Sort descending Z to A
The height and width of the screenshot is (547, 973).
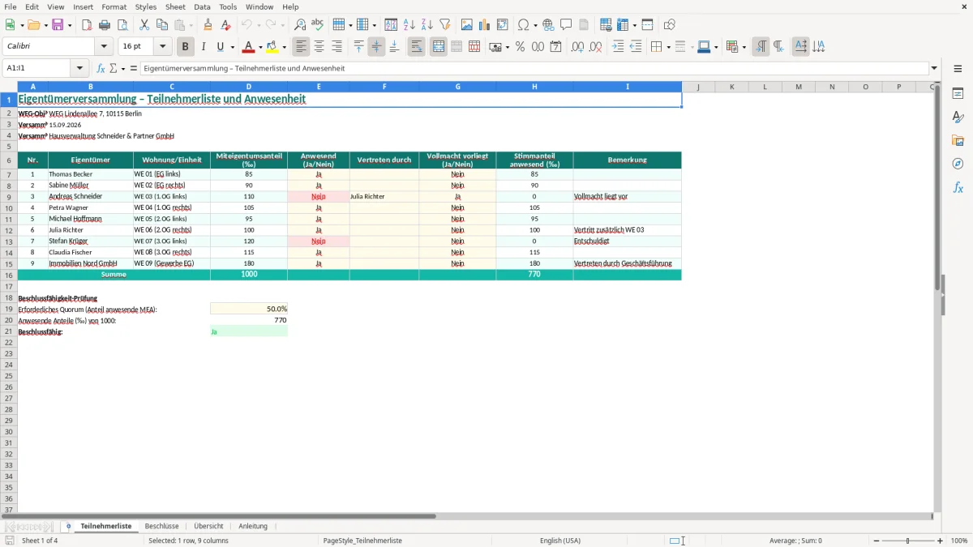427,25
